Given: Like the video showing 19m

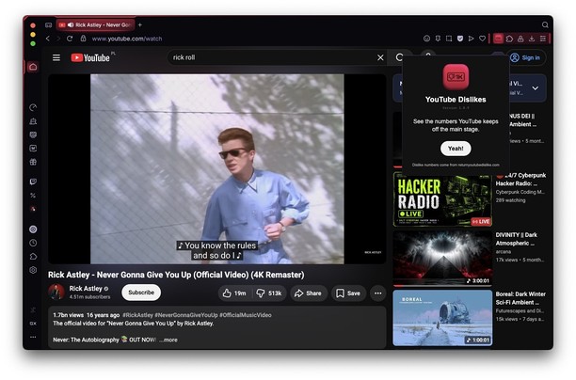Looking at the screenshot, I should pos(234,293).
